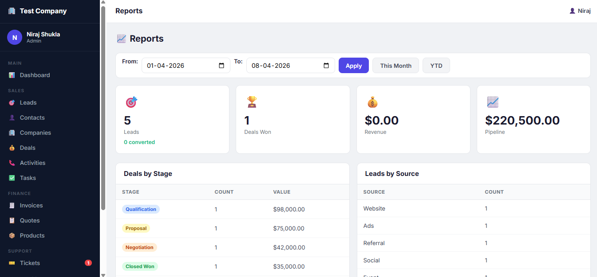Choose the YTD date range button

pyautogui.click(x=436, y=66)
